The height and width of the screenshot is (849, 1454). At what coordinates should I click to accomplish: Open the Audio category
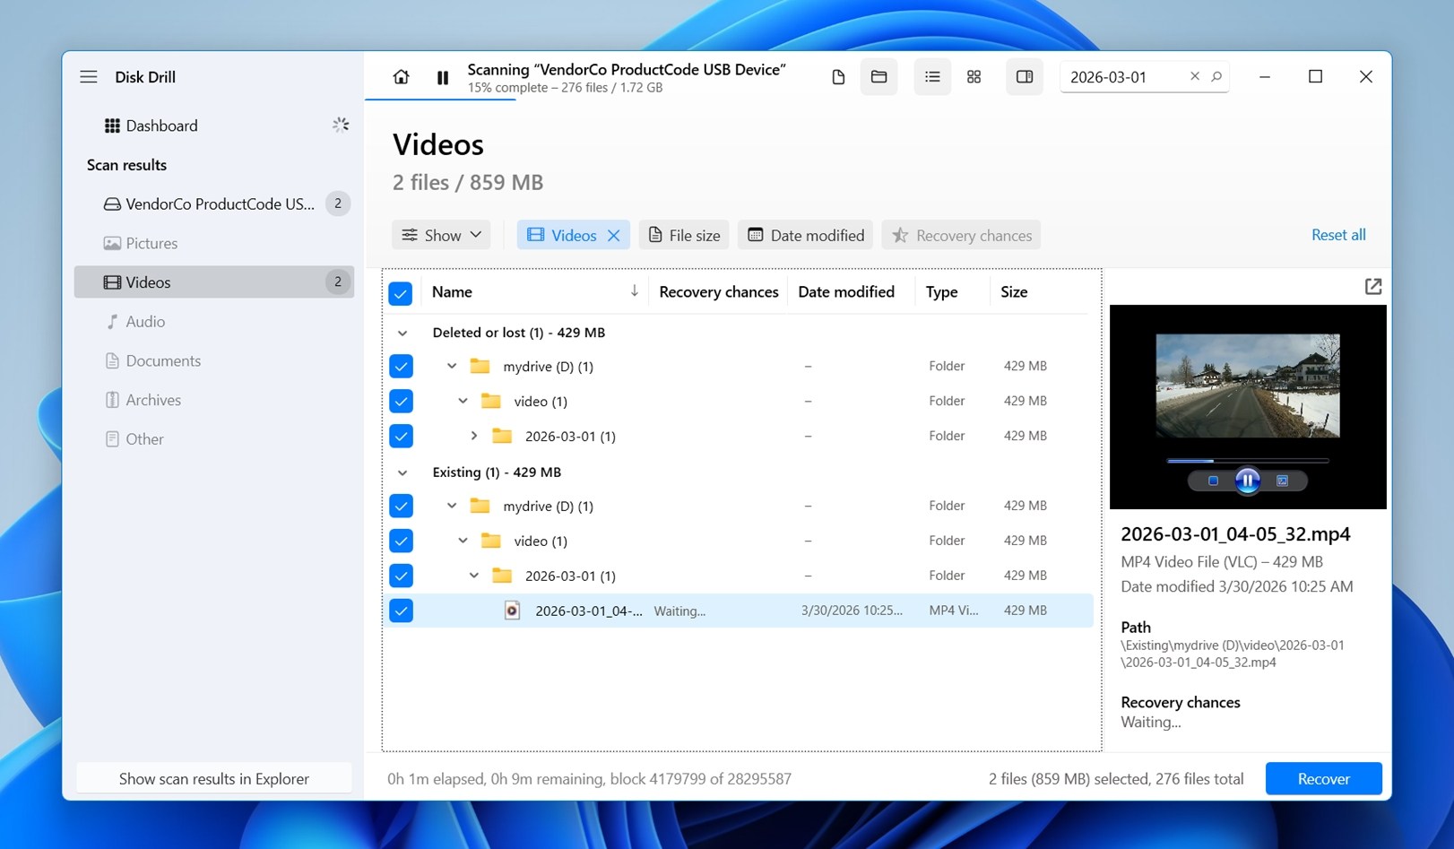(213, 322)
